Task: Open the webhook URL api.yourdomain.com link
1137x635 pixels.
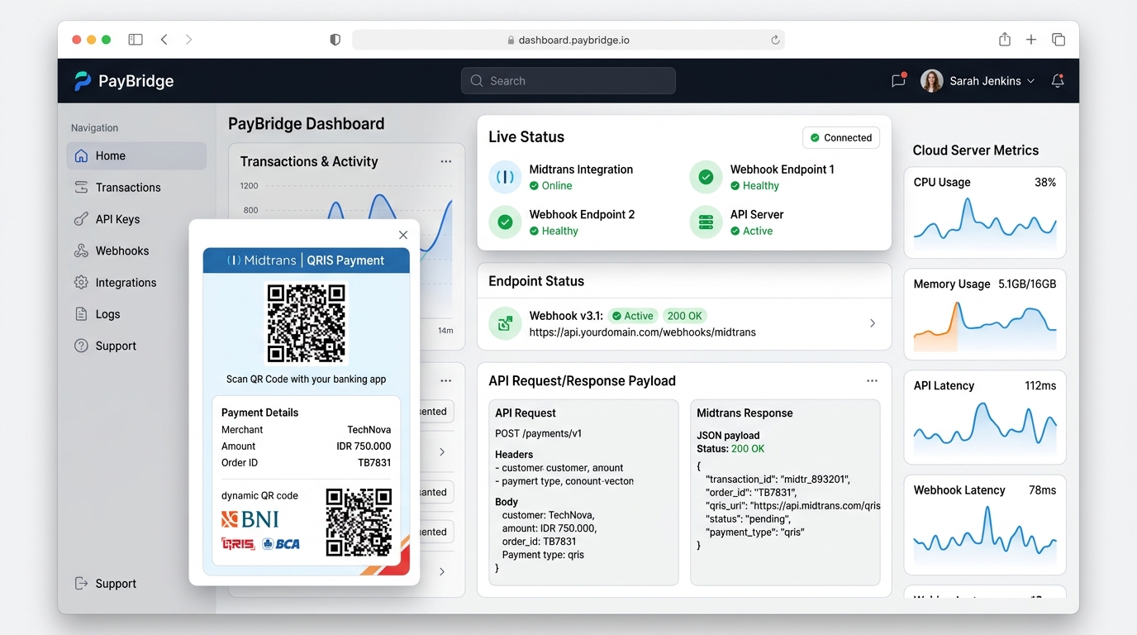Action: click(642, 332)
